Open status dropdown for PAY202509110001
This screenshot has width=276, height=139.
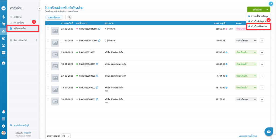(246, 41)
